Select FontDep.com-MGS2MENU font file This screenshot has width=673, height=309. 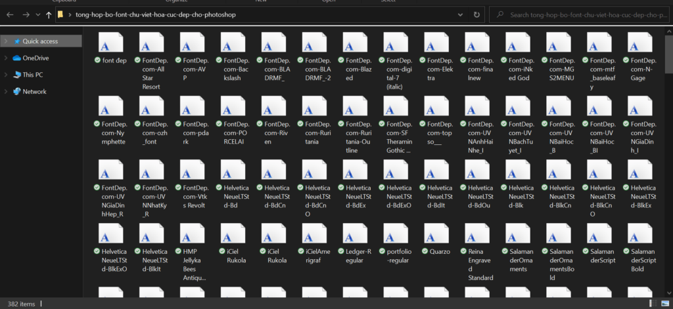point(558,56)
